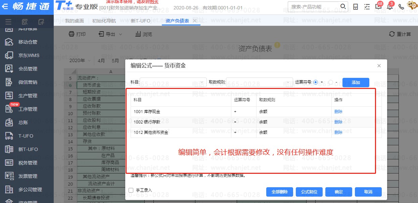This screenshot has height=203, width=418.
Task: Expand the 科目 dropdown
Action: 201,82
